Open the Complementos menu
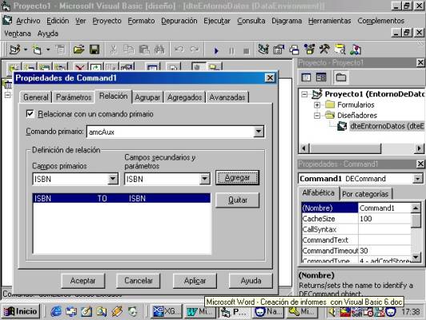This screenshot has width=426, height=320. click(x=380, y=21)
